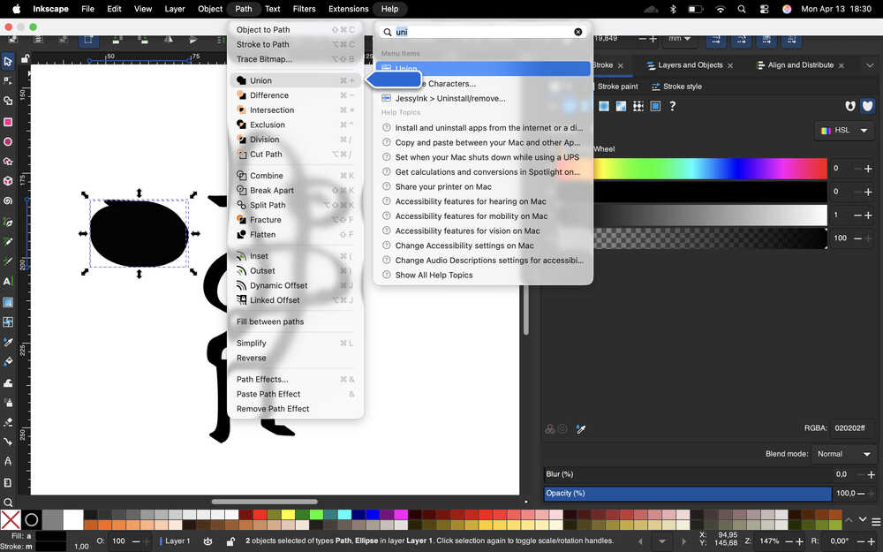Select the Selector arrow tool
Viewport: 883px width, 552px height.
(x=8, y=61)
